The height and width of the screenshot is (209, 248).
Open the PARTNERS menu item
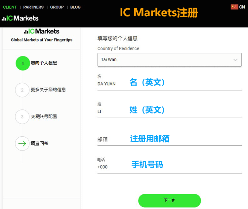(33, 7)
